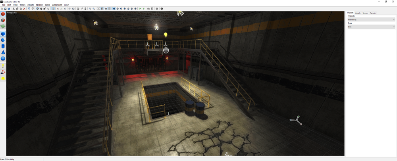Select the red cube object tool
397x161 pixels.
pos(3,14)
